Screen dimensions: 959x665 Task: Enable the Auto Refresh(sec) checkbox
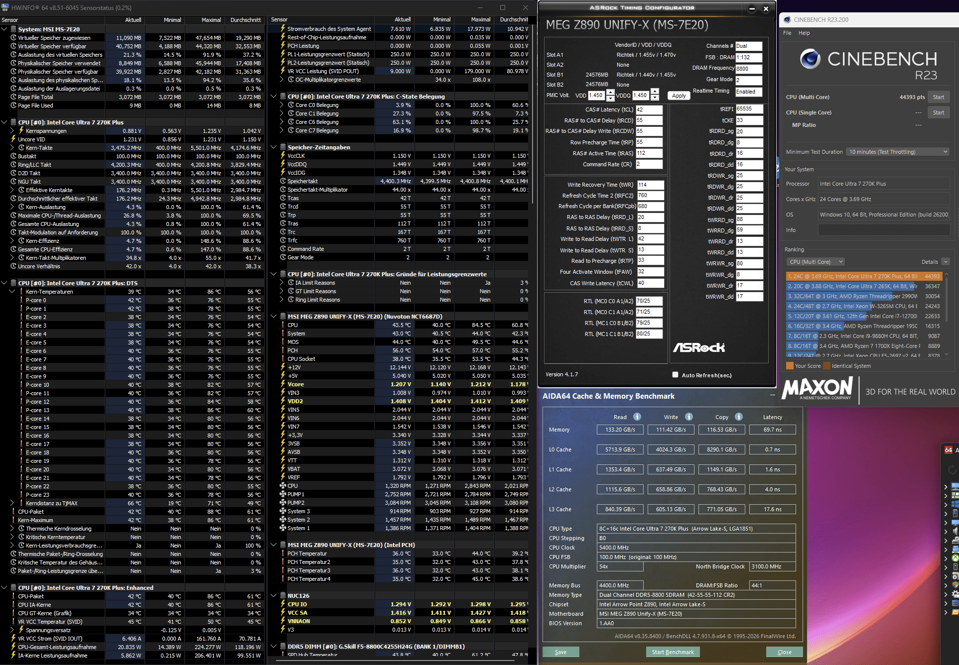[675, 375]
